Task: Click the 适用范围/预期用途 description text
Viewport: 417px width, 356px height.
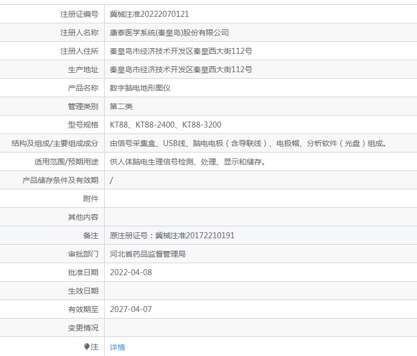Action: coord(188,162)
